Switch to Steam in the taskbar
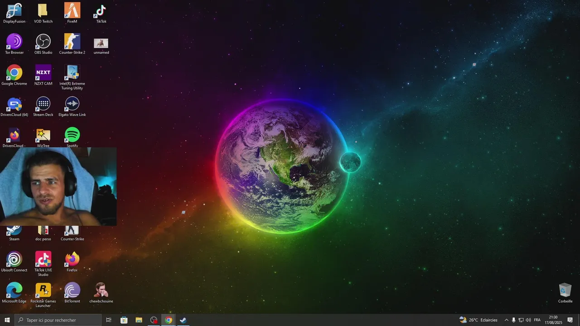The height and width of the screenshot is (326, 580). point(184,320)
